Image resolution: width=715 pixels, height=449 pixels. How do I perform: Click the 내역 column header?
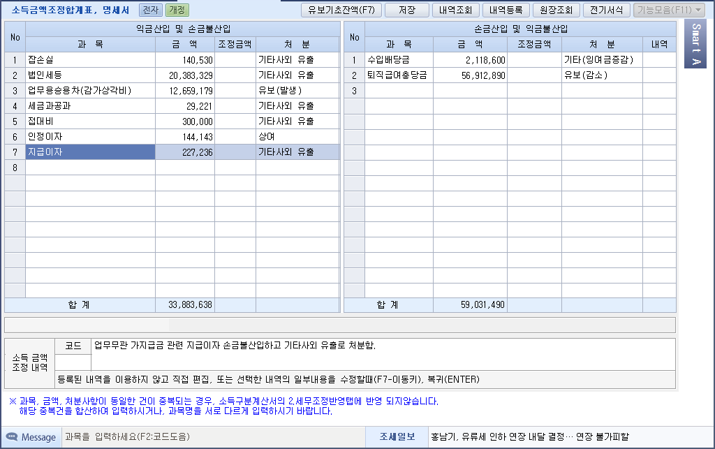659,44
